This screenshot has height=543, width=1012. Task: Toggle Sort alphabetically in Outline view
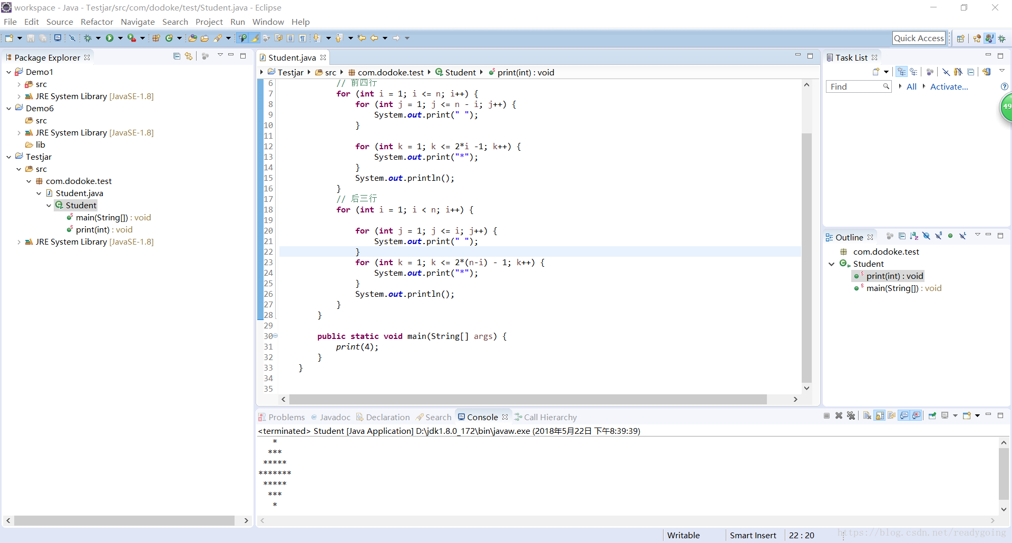tap(914, 236)
